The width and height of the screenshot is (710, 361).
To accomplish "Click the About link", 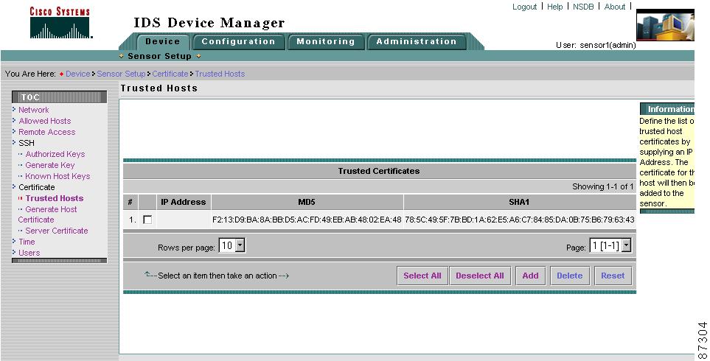I will [614, 7].
